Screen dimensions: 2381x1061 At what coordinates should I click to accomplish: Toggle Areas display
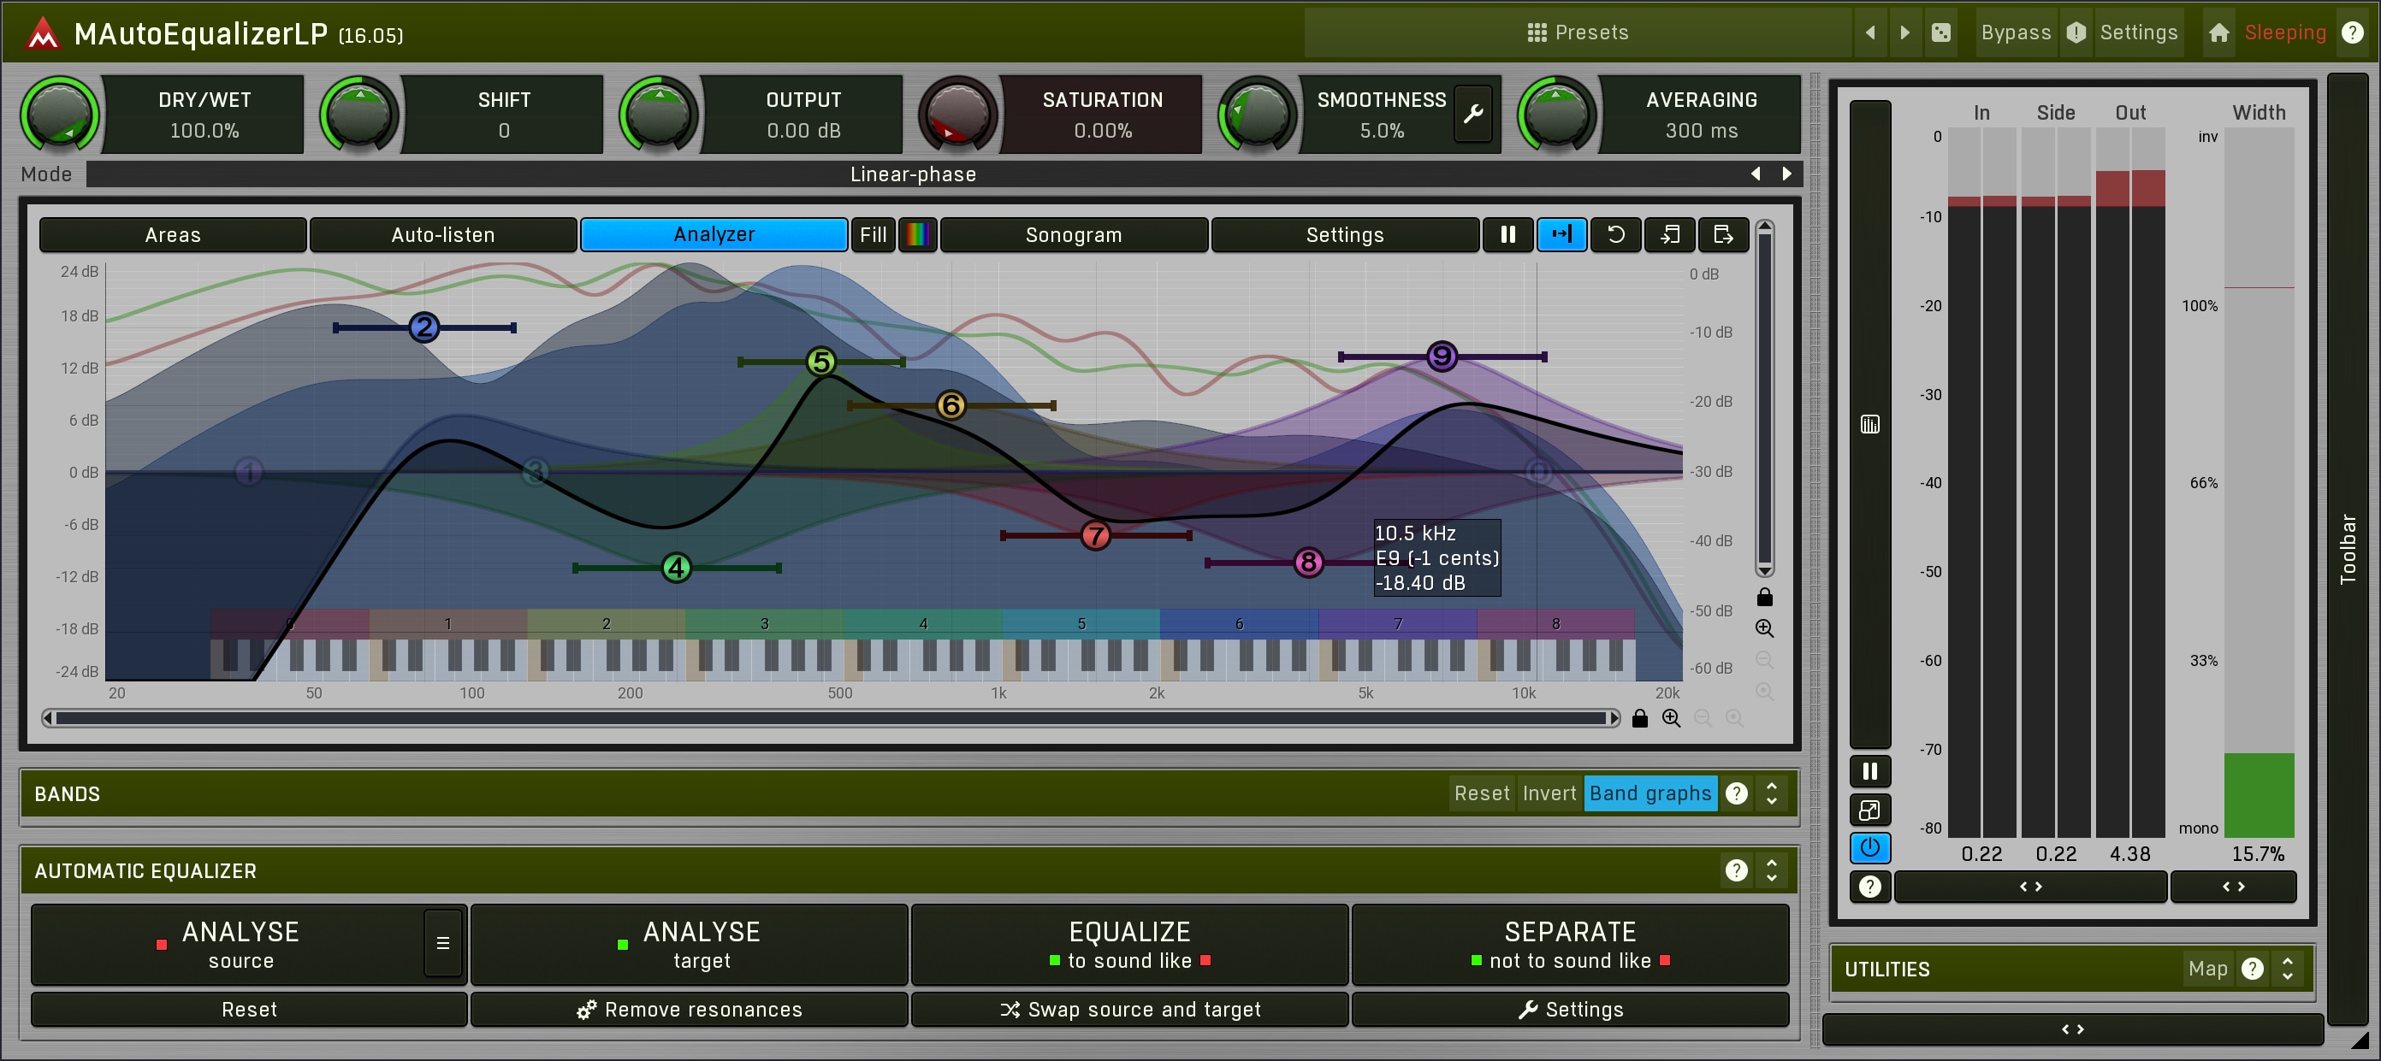(x=172, y=234)
